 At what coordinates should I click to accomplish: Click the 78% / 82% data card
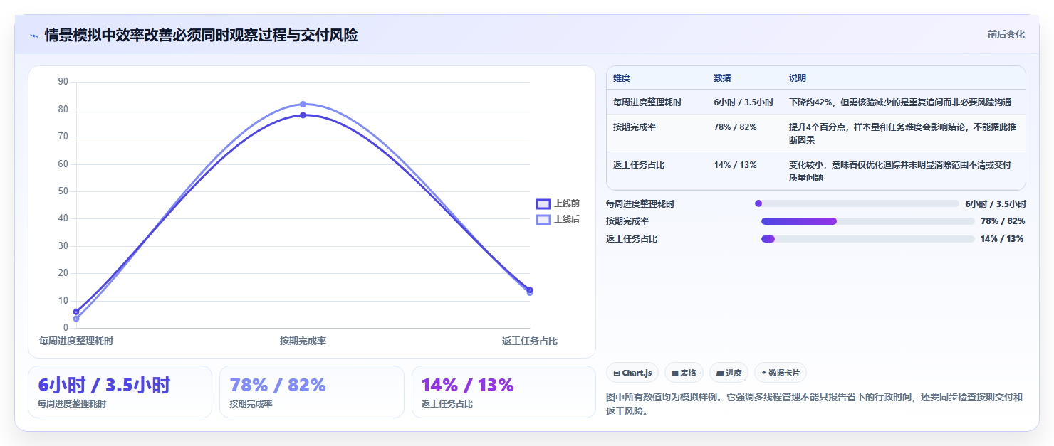(x=311, y=392)
